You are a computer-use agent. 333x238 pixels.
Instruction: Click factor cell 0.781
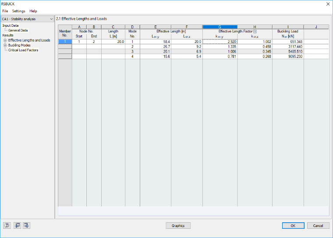coord(220,56)
